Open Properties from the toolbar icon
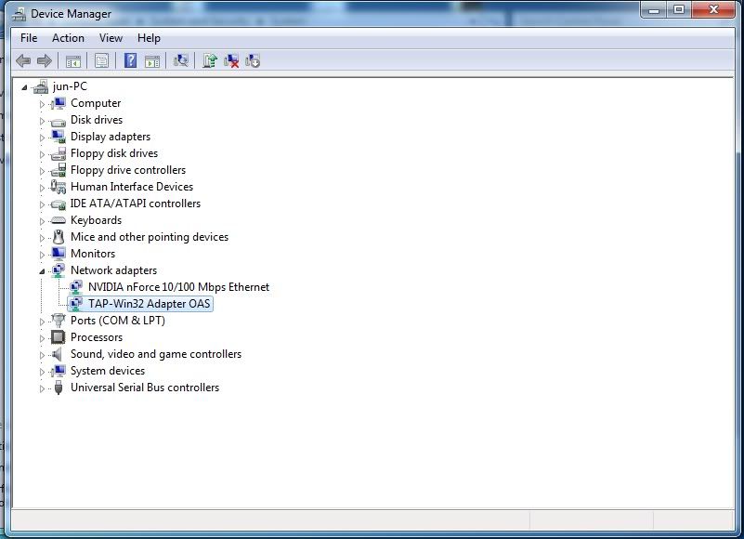This screenshot has height=539, width=744. (x=101, y=61)
